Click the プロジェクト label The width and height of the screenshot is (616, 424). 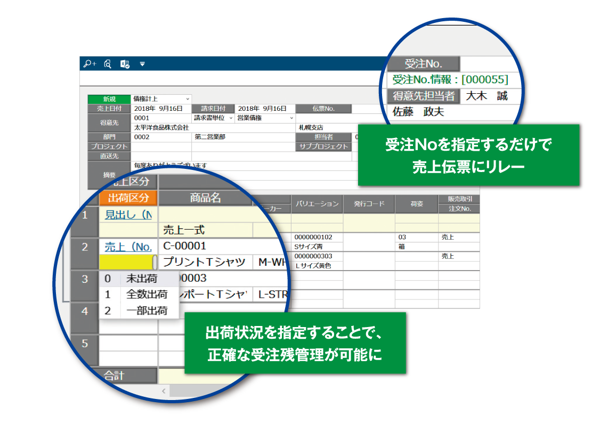coord(109,146)
